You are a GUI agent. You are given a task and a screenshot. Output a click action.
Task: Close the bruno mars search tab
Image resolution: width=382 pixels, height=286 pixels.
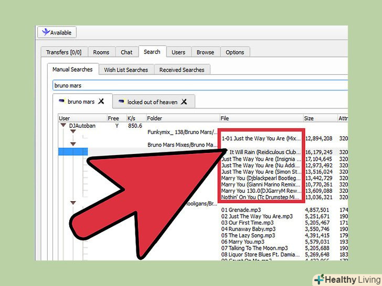click(x=101, y=101)
